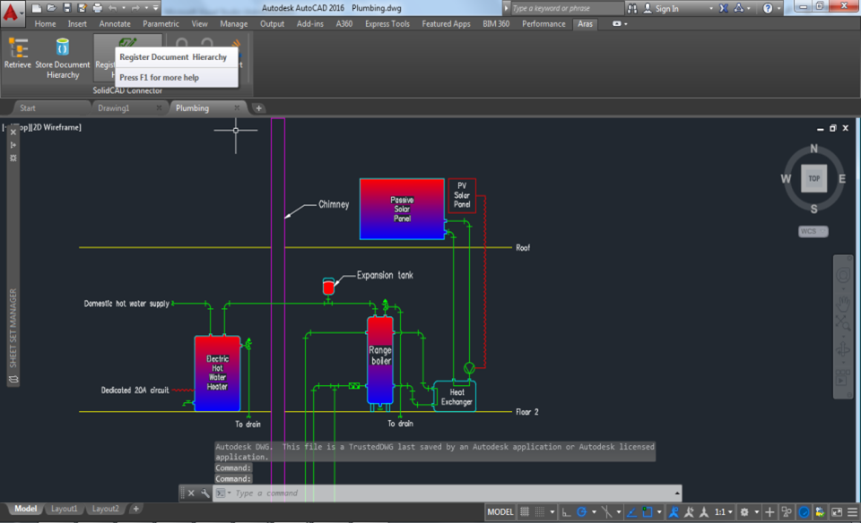Toggle the drawing grid display
Image resolution: width=861 pixels, height=523 pixels.
point(525,512)
